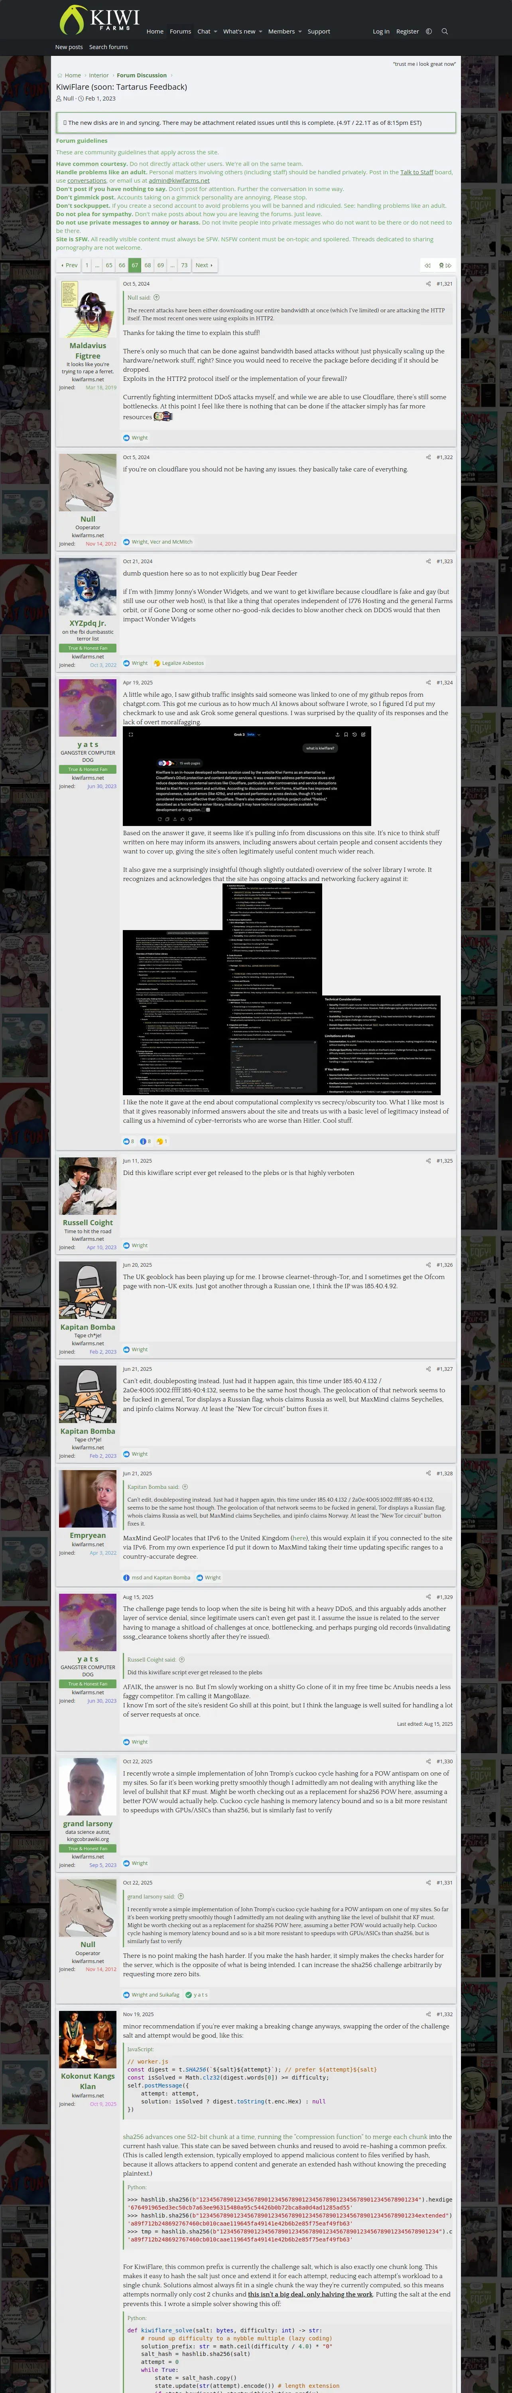This screenshot has width=512, height=2393.
Task: Click thread starter Null link under title
Action: pyautogui.click(x=69, y=99)
